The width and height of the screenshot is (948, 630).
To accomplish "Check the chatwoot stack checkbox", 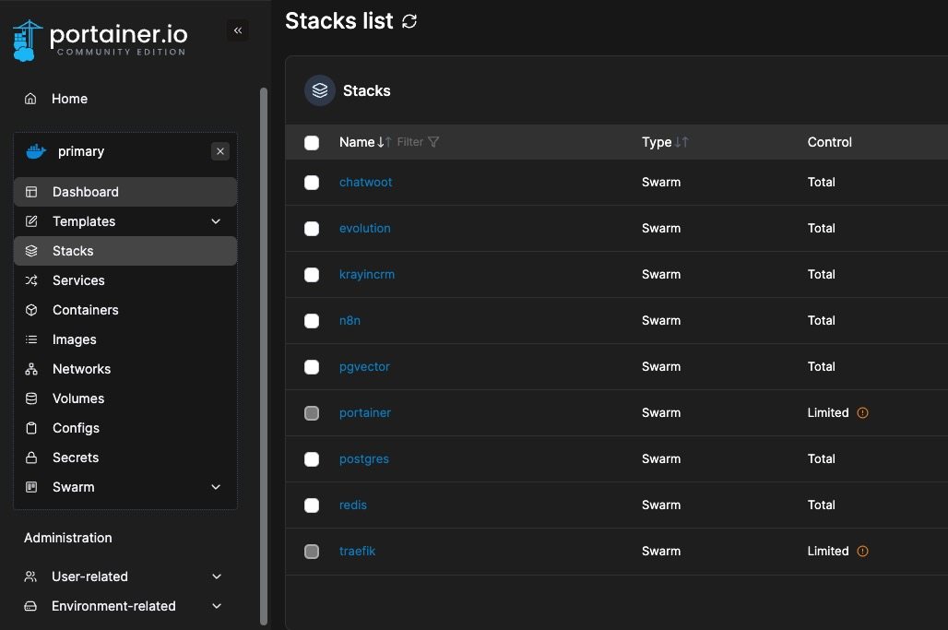I will 312,183.
